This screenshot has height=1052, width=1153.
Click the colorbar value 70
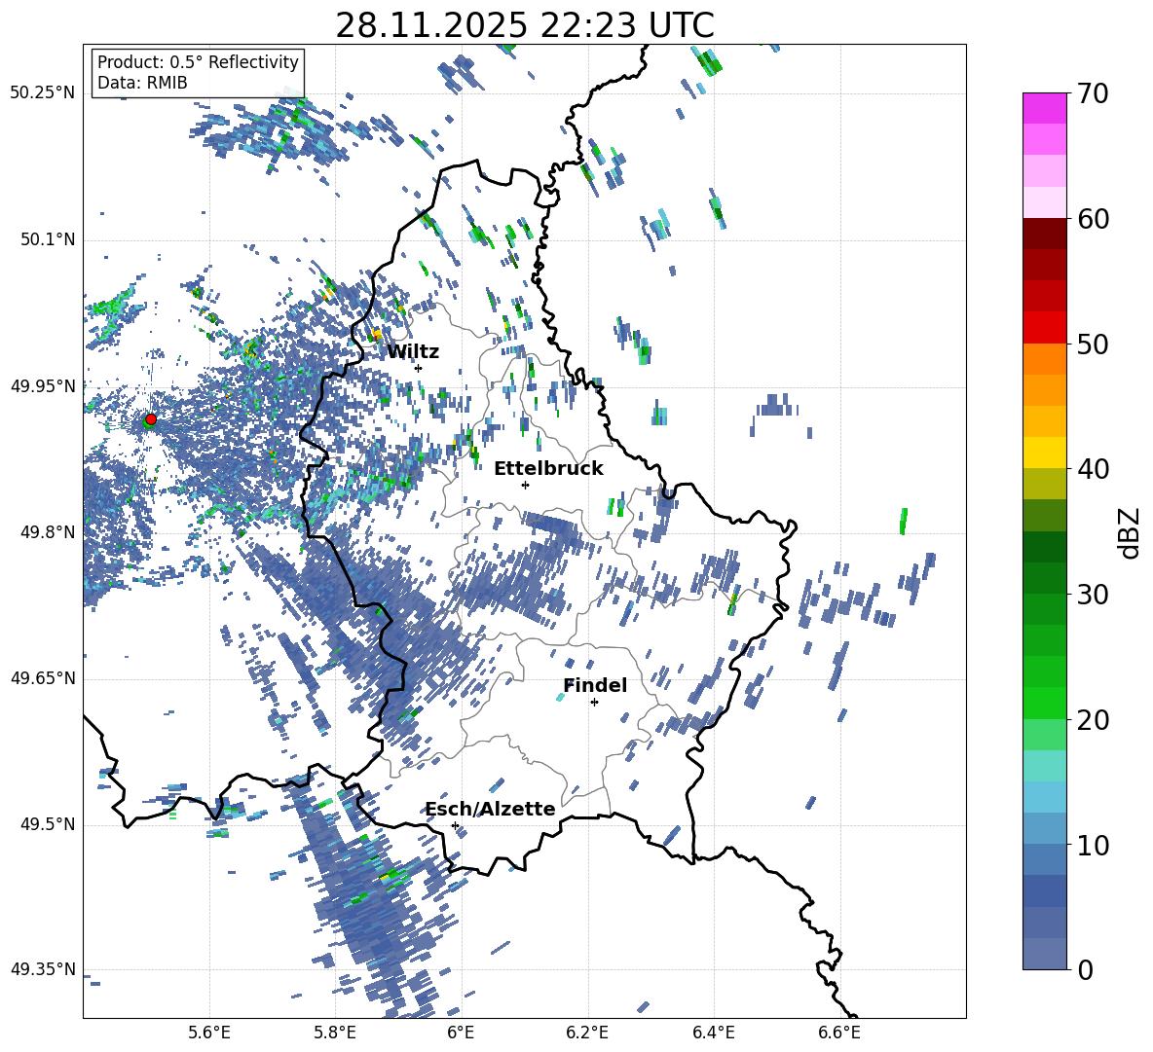click(x=1093, y=93)
